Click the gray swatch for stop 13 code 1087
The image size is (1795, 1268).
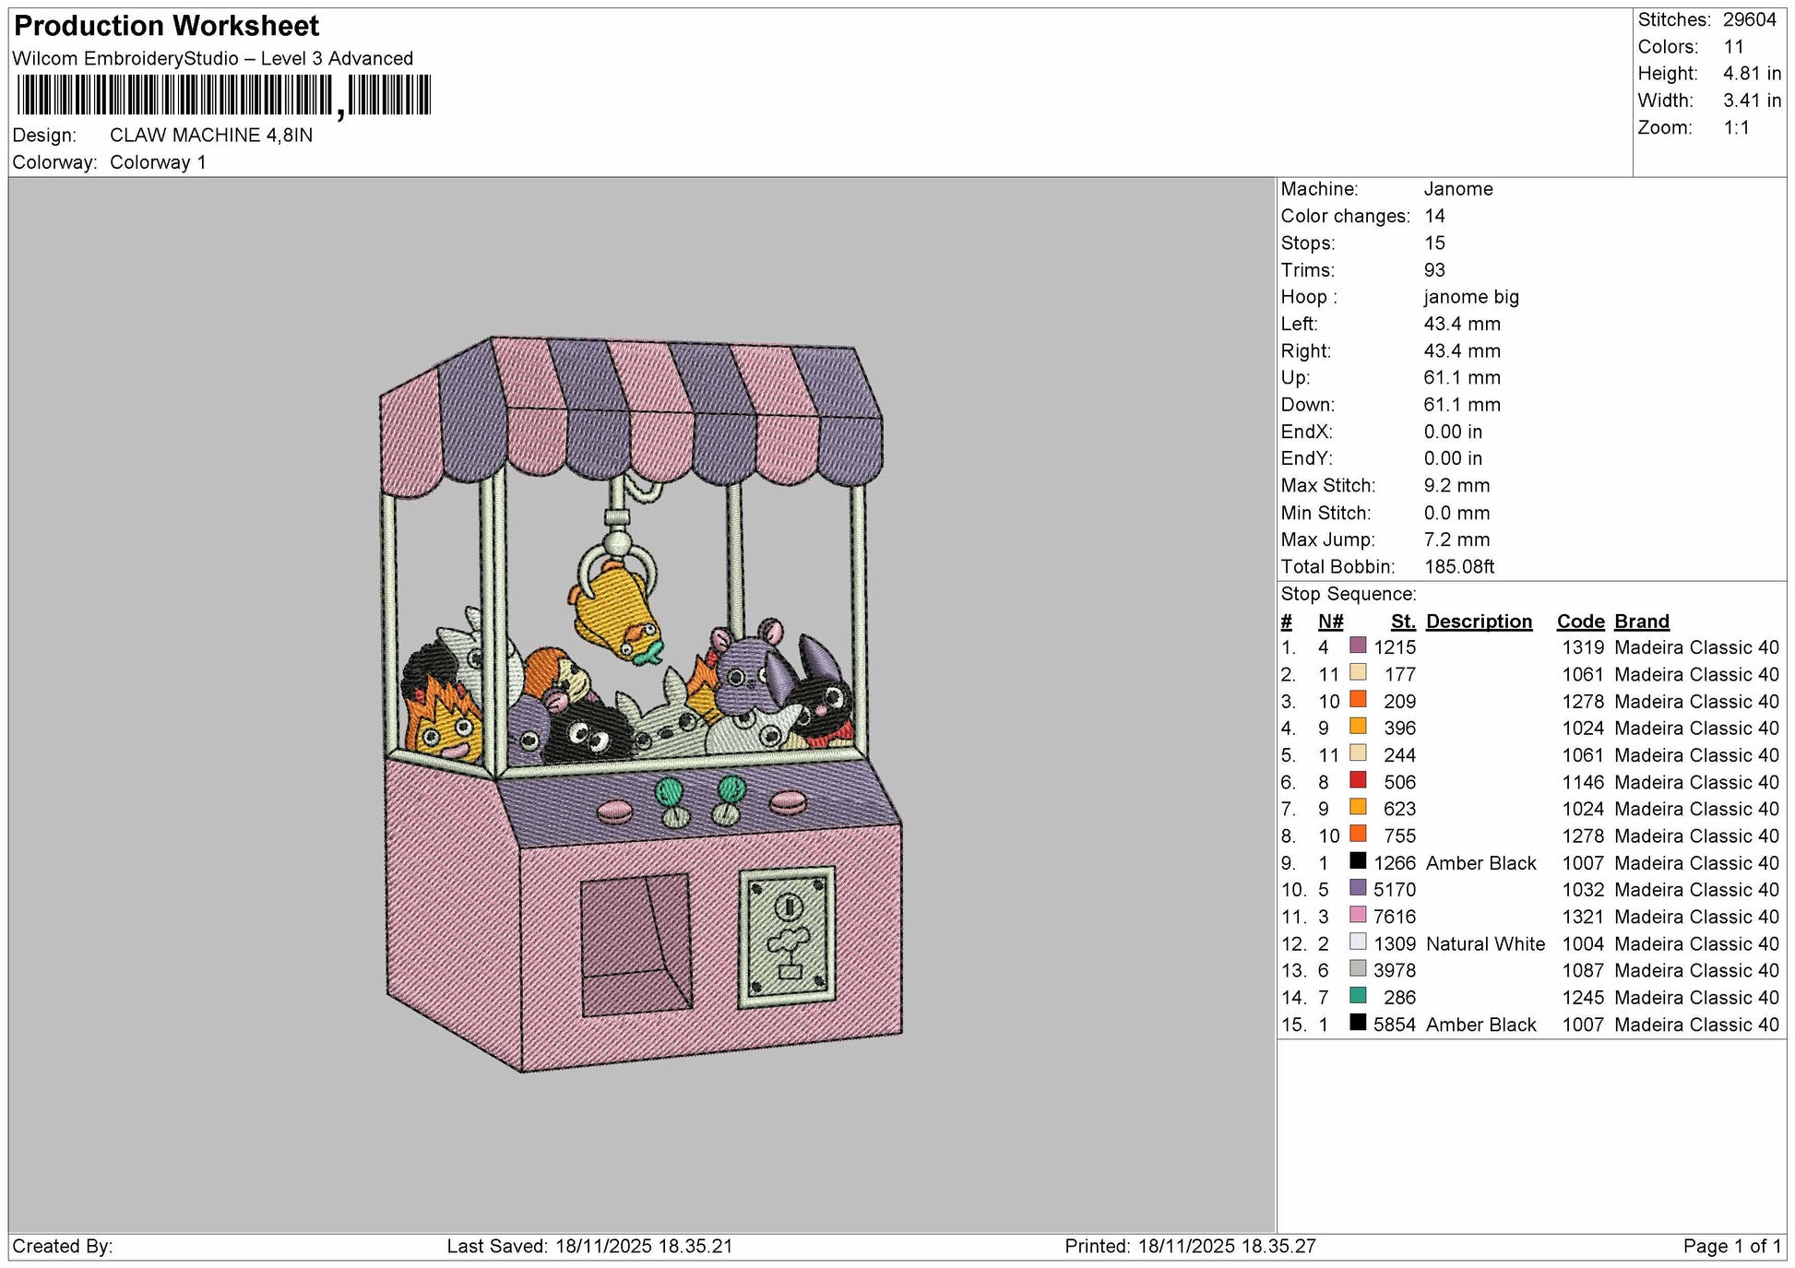pos(1358,967)
